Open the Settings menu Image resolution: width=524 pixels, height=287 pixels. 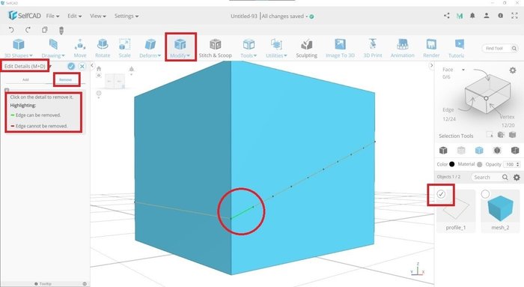[x=127, y=16]
